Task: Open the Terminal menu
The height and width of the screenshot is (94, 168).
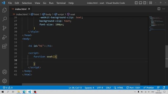Action: [61, 3]
